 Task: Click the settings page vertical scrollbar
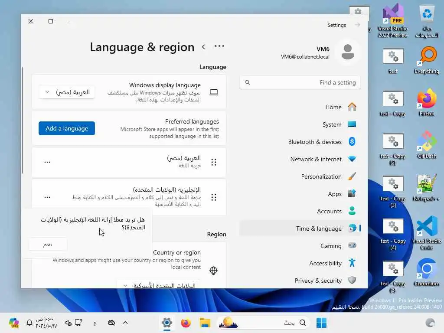pos(23,121)
